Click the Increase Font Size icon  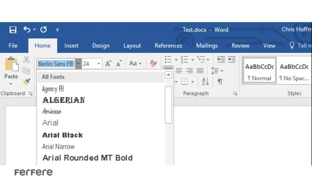point(108,64)
